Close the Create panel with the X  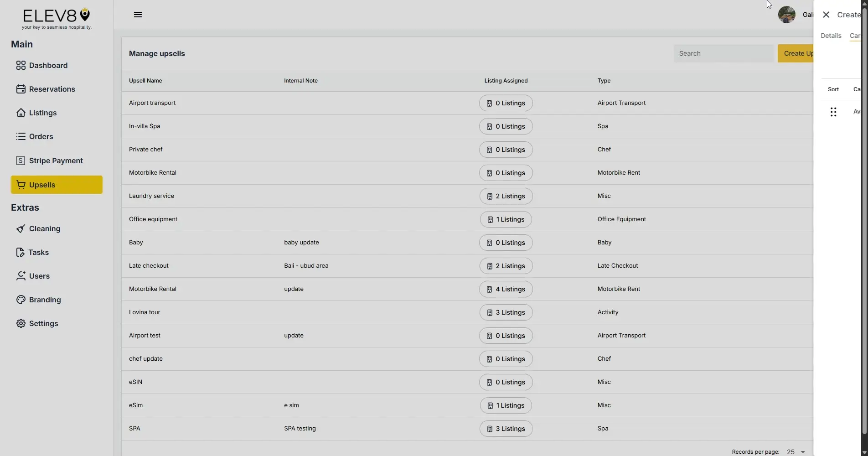click(826, 14)
